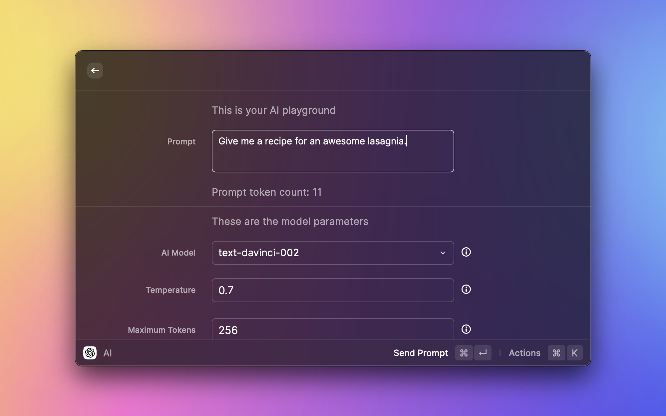The width and height of the screenshot is (666, 416).
Task: Click Command key icon beside Actions
Action: (556, 353)
